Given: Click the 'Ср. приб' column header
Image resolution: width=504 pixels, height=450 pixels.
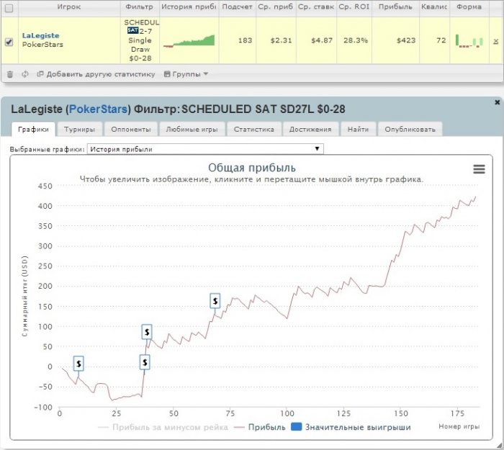Looking at the screenshot, I should [276, 7].
